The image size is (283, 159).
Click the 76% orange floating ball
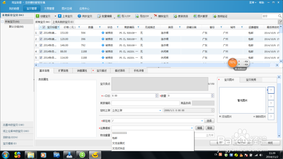coord(232,63)
